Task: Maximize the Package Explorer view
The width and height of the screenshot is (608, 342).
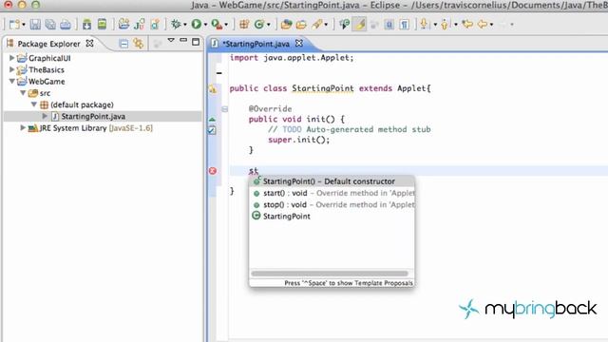Action: tap(196, 42)
